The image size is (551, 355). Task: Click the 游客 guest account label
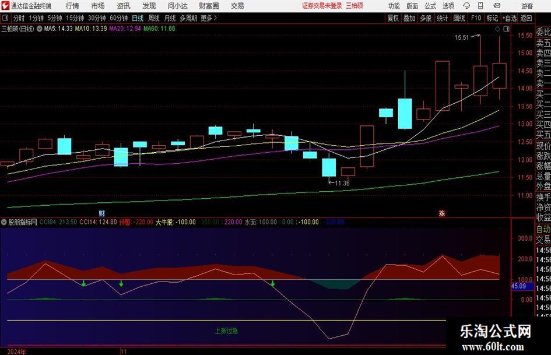(527, 6)
